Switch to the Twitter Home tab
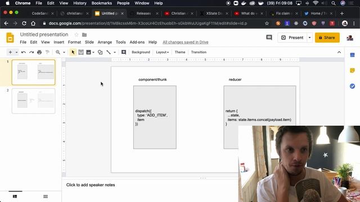 (x=318, y=13)
